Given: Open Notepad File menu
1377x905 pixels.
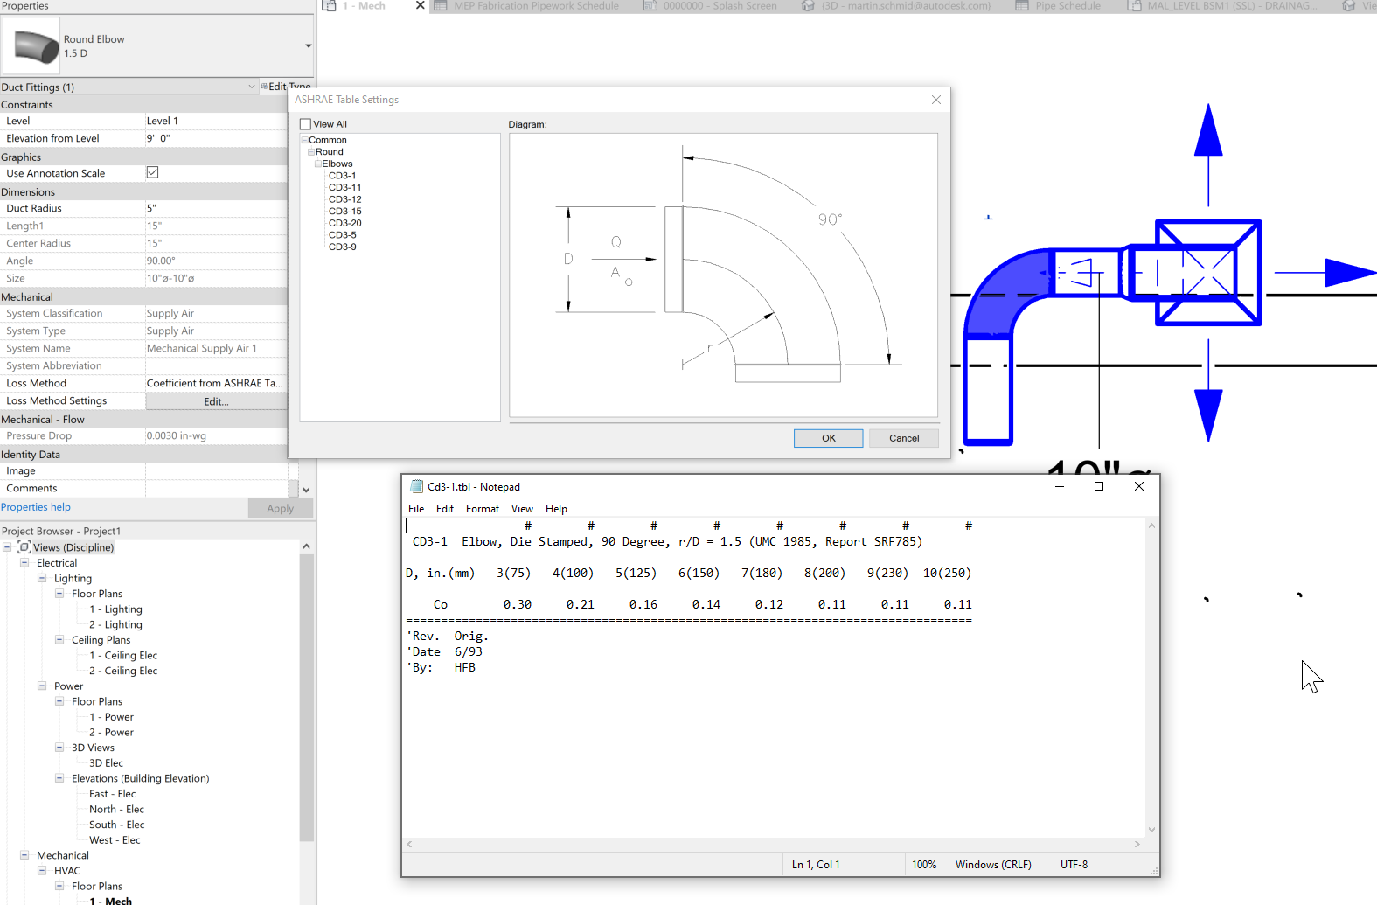Looking at the screenshot, I should (416, 509).
